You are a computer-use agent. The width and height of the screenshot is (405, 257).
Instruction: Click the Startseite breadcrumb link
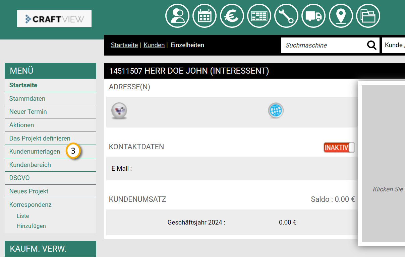tap(124, 45)
